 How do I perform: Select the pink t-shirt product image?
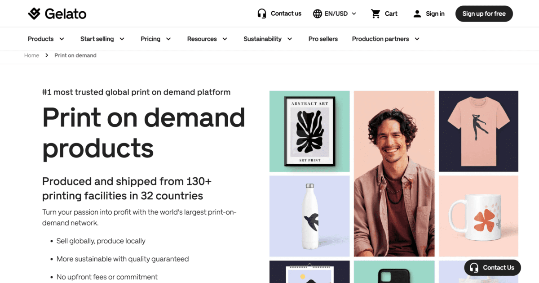coord(478,131)
